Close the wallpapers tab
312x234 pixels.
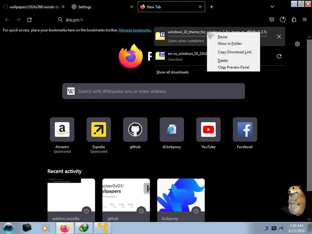pyautogui.click(x=63, y=7)
